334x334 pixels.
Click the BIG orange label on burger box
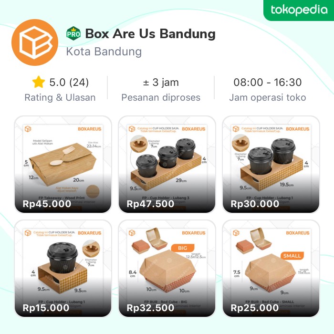click(183, 248)
